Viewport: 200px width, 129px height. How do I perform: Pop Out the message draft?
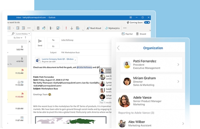click(127, 34)
